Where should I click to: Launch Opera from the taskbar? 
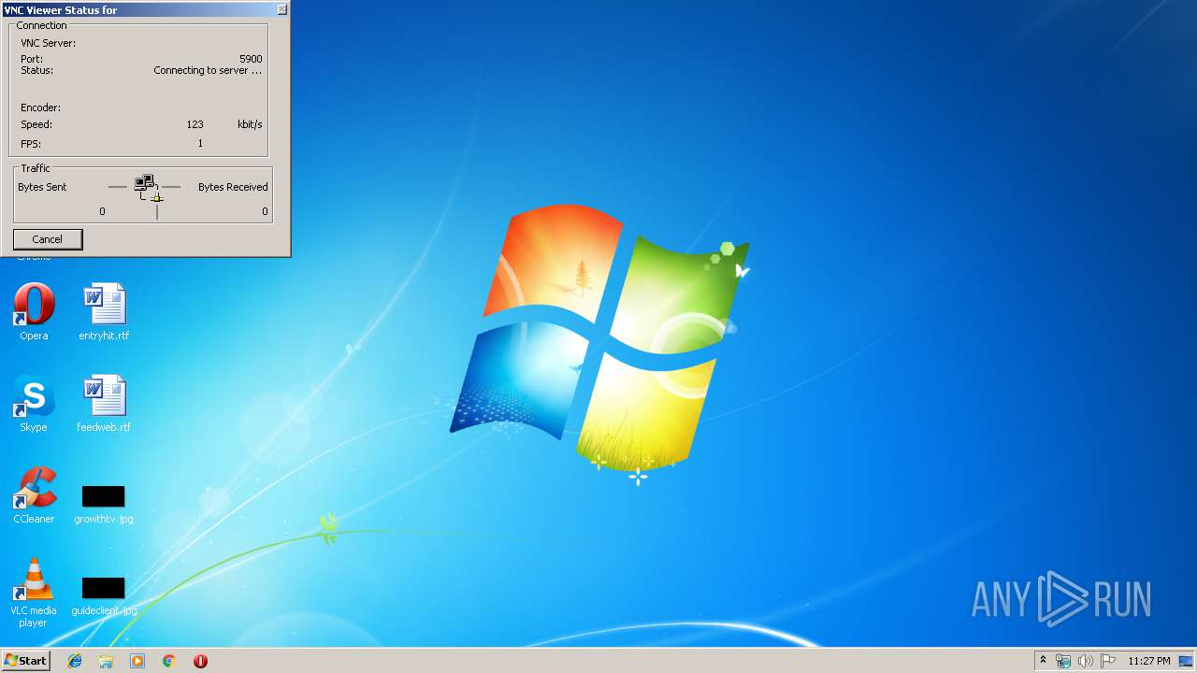pyautogui.click(x=200, y=661)
